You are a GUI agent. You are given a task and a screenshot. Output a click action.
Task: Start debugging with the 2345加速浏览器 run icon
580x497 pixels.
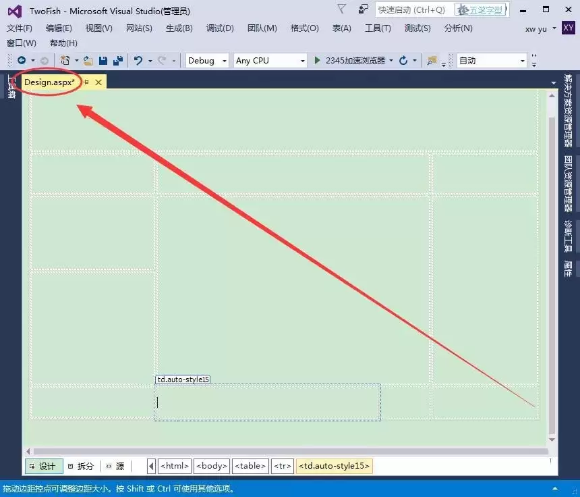(x=316, y=61)
